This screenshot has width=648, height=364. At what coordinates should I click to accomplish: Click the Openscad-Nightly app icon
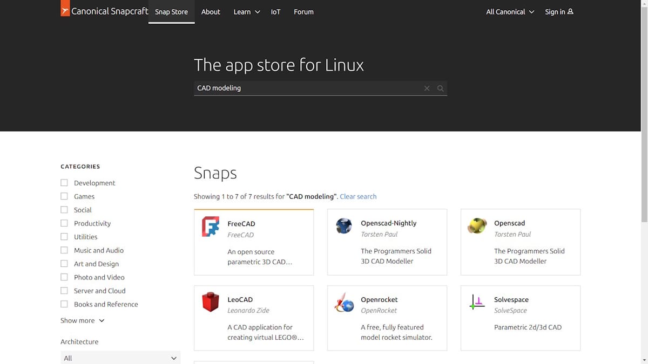pos(344,226)
